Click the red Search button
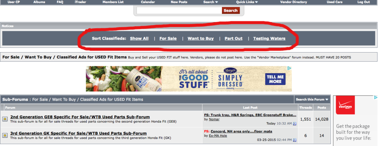The height and width of the screenshot is (146, 380). (230, 10)
